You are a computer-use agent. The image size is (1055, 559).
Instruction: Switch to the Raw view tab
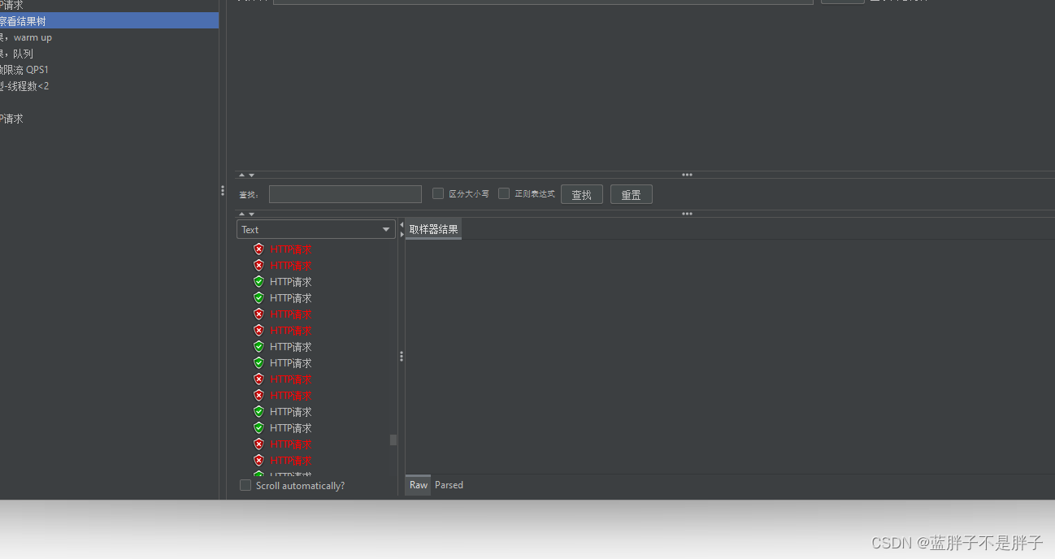(419, 485)
